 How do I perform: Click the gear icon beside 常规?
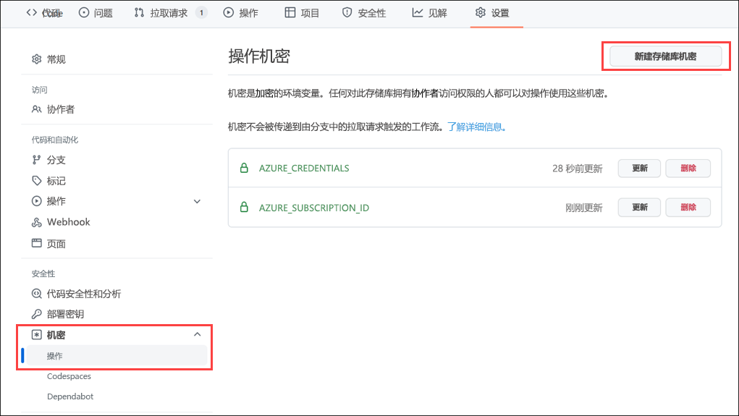point(37,59)
